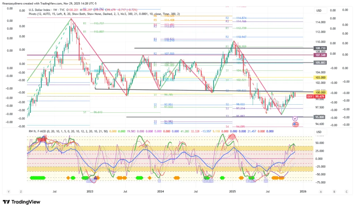Open the USD currency selector on indicator pane

tap(319, 132)
